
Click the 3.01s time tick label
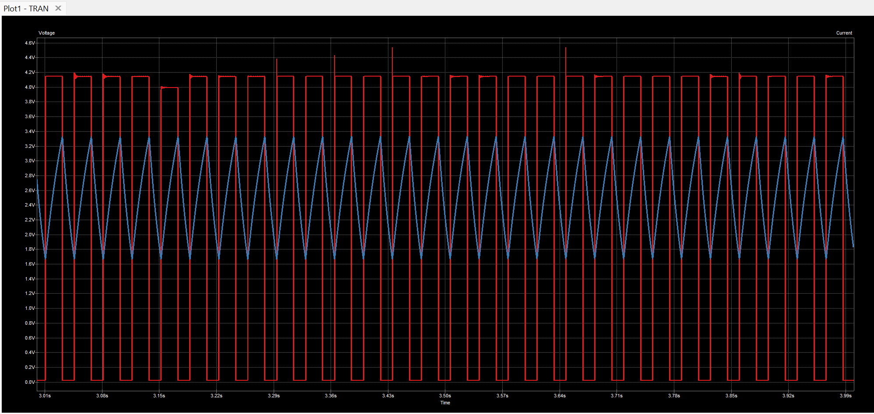tap(45, 396)
